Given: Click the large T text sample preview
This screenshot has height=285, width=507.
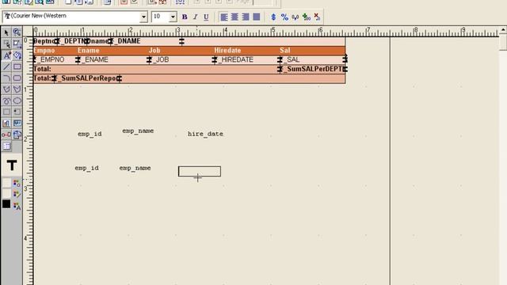Looking at the screenshot, I should (12, 165).
